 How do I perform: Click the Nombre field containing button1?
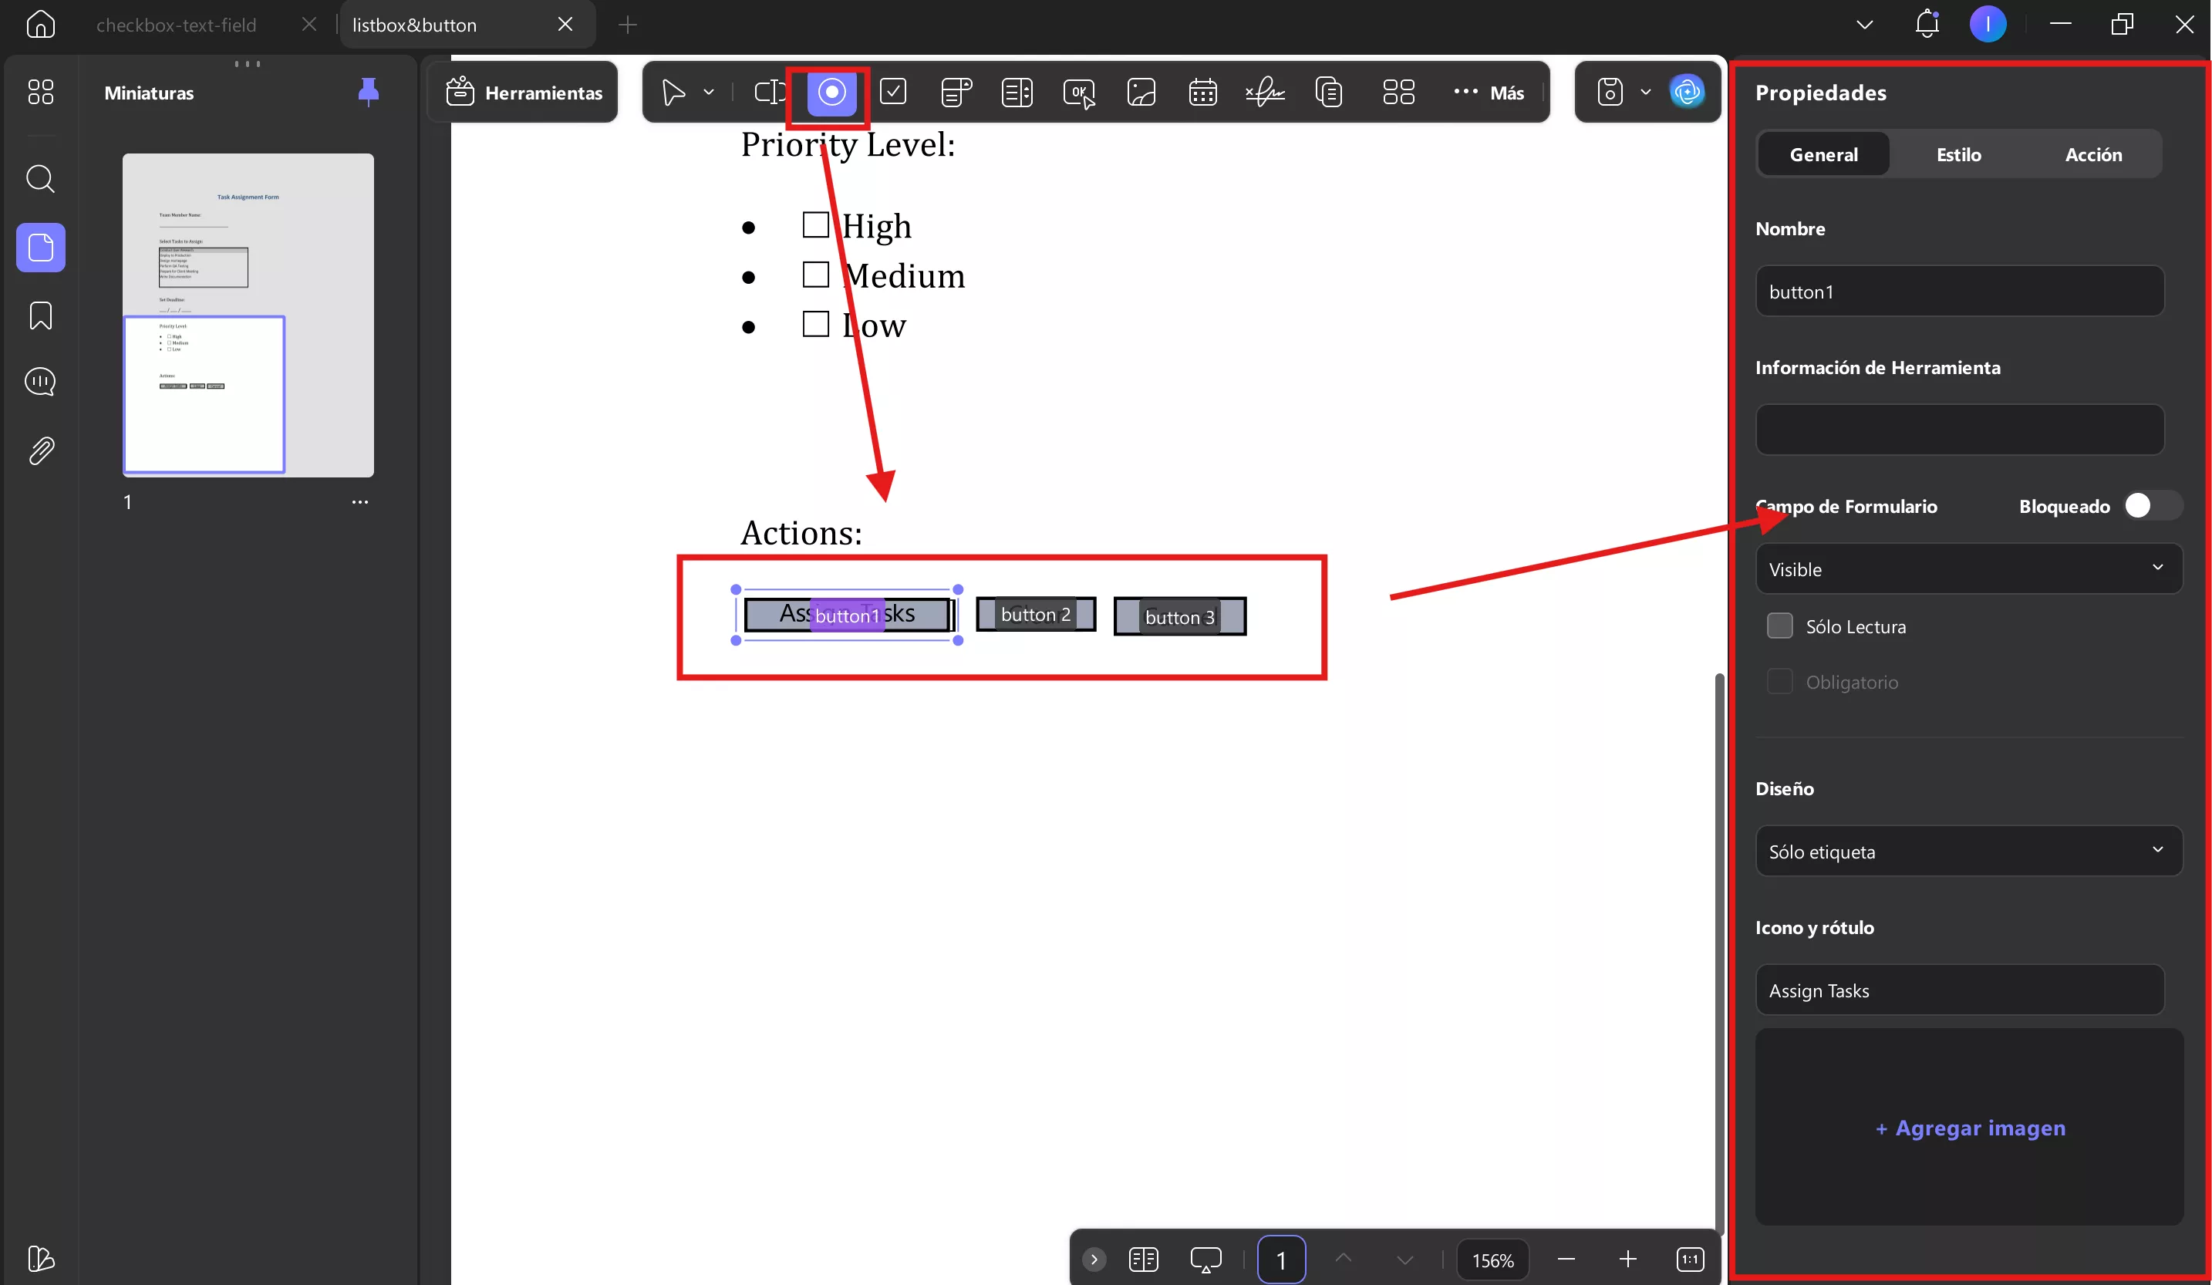click(1959, 292)
